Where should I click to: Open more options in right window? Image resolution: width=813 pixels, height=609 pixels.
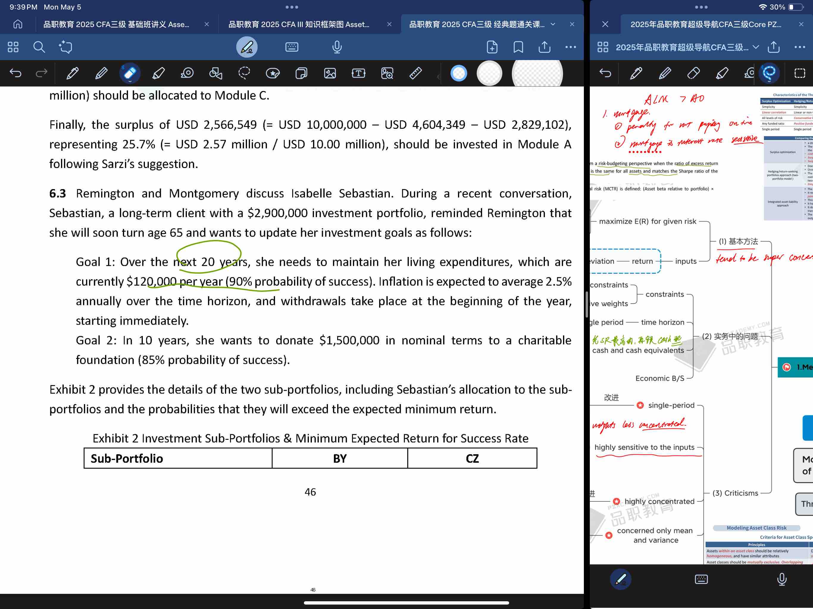800,47
